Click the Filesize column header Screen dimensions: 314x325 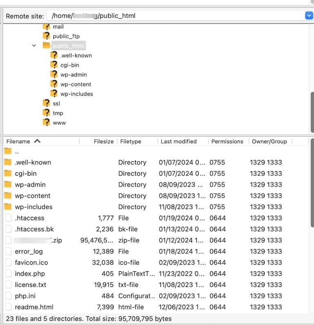pos(103,141)
